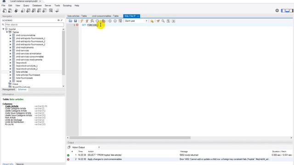Screen dimensions: 294x165
Task: Click the Filter objects search field
Action: (x=34, y=25)
